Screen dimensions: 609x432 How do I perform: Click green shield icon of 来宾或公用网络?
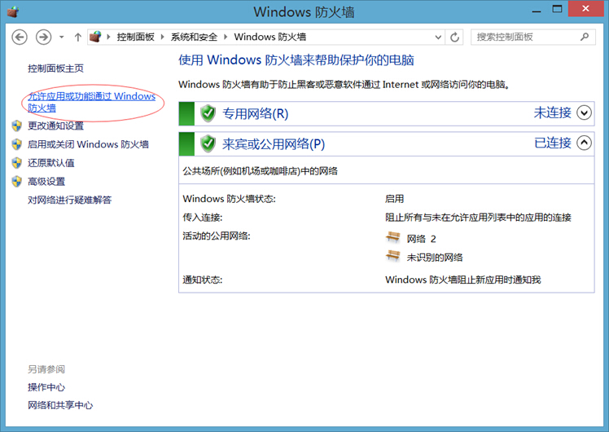point(208,144)
